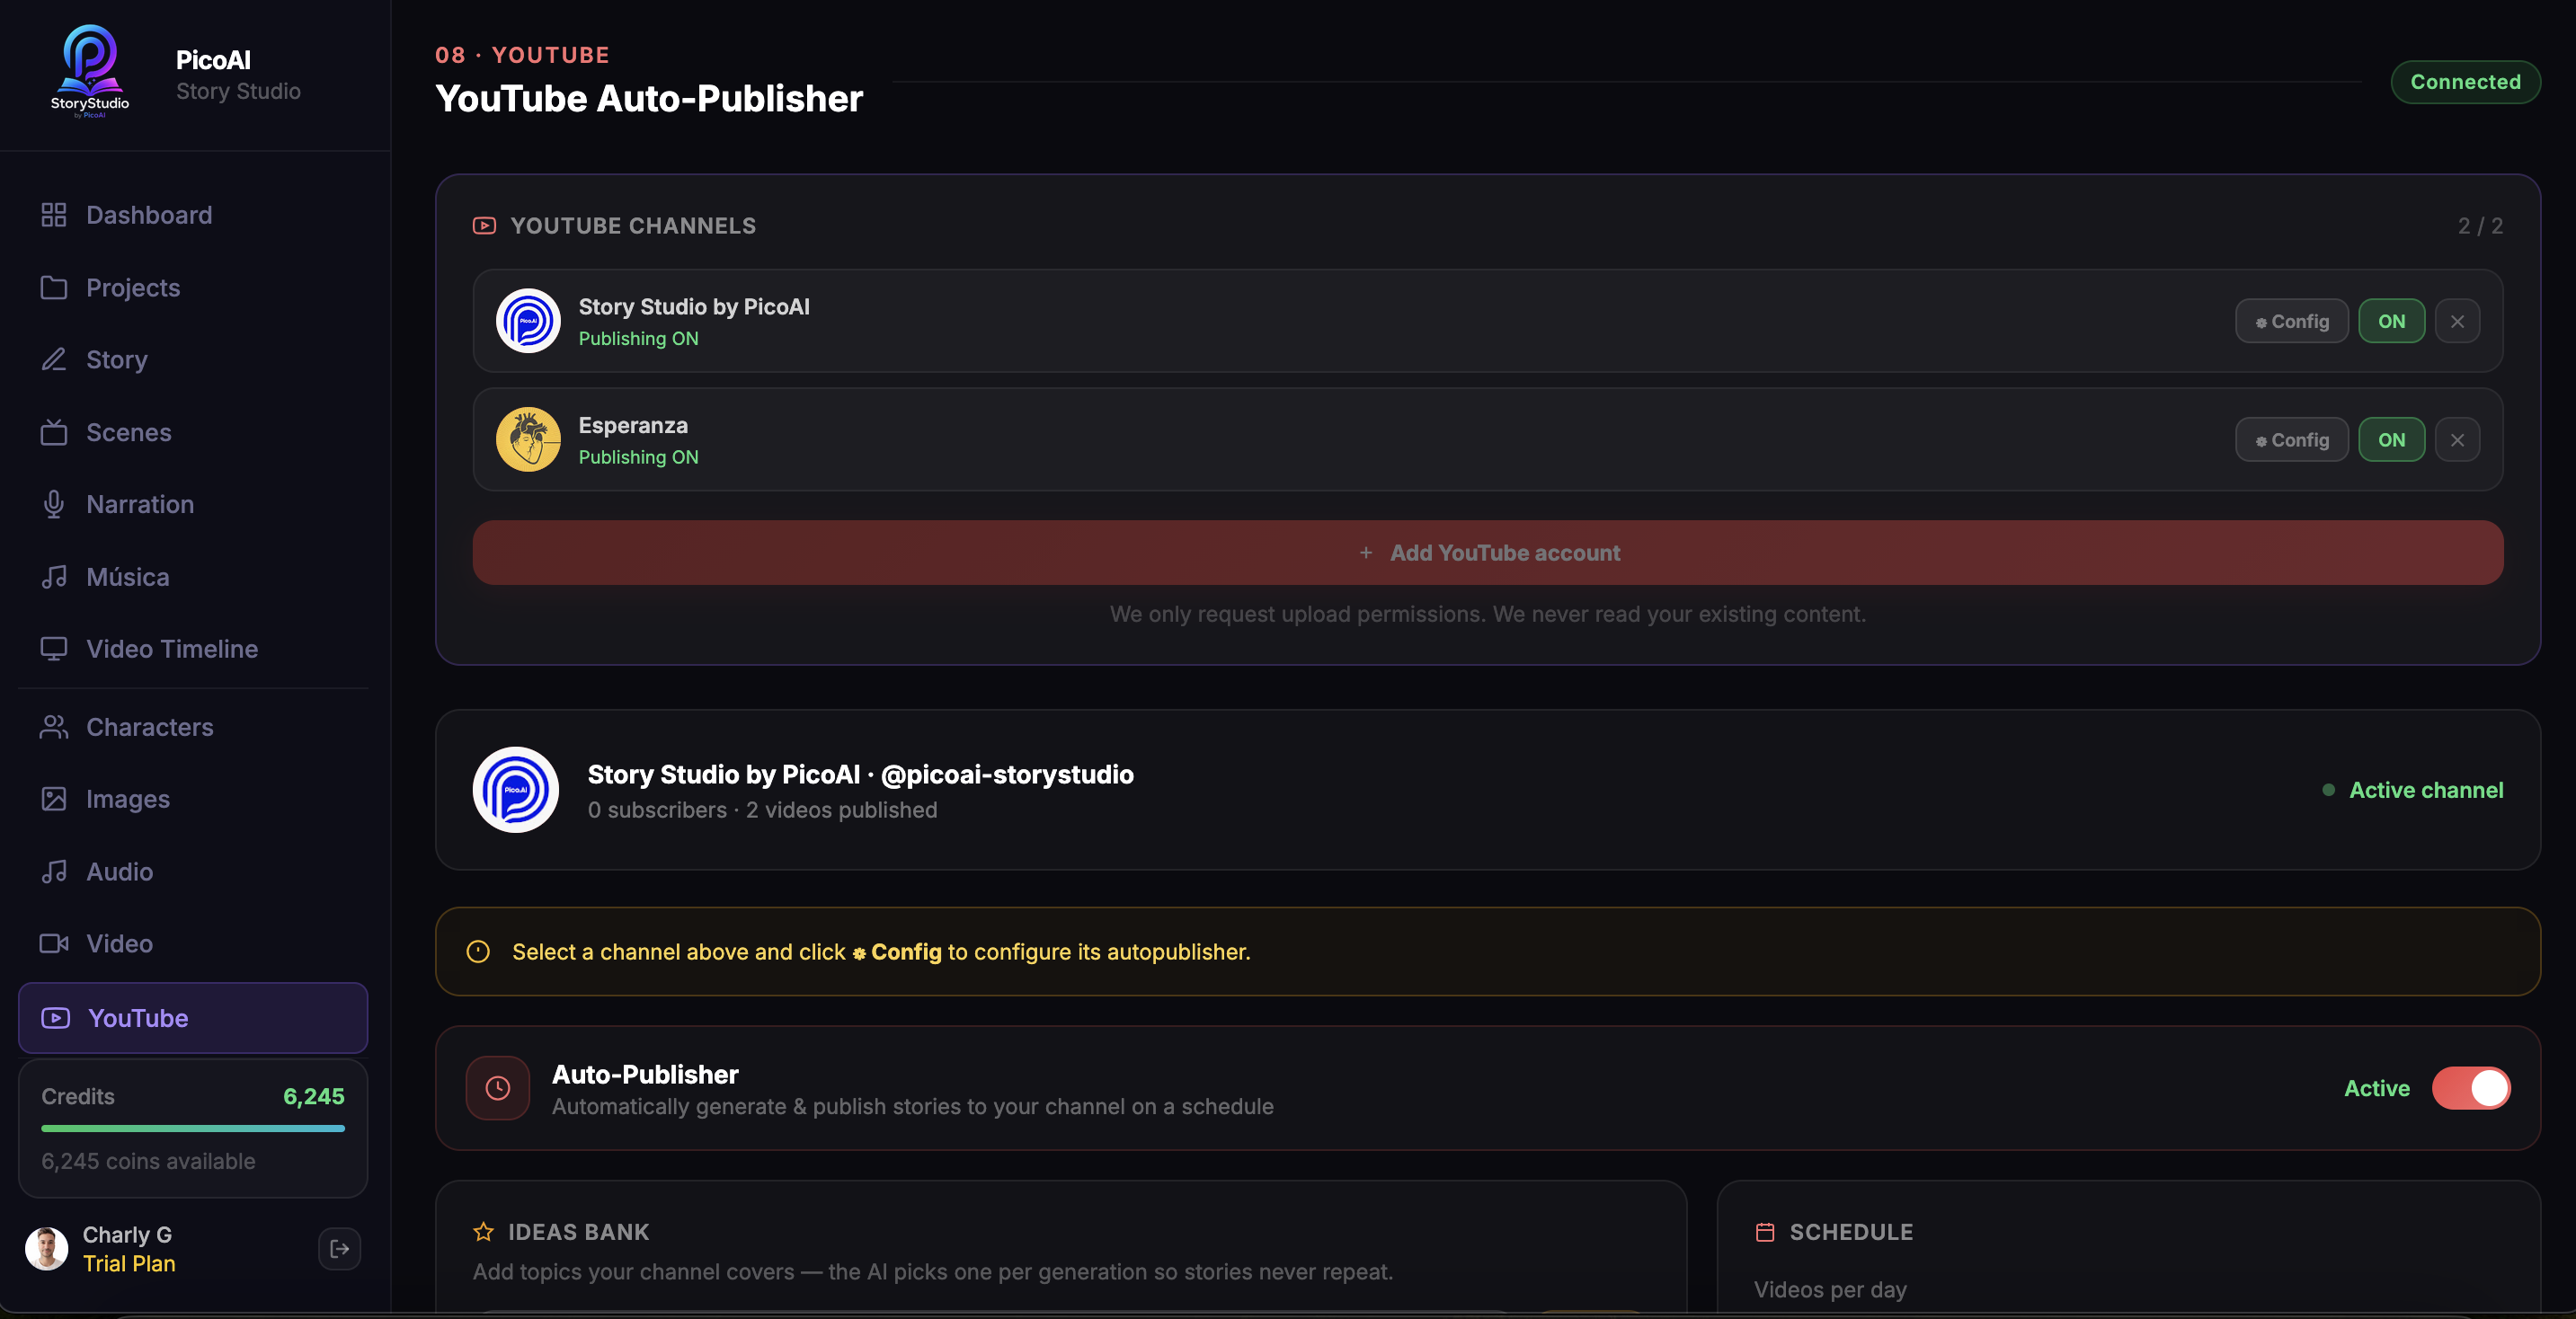Image resolution: width=2576 pixels, height=1319 pixels.
Task: Click the Schedule calendar icon
Action: [x=1766, y=1232]
